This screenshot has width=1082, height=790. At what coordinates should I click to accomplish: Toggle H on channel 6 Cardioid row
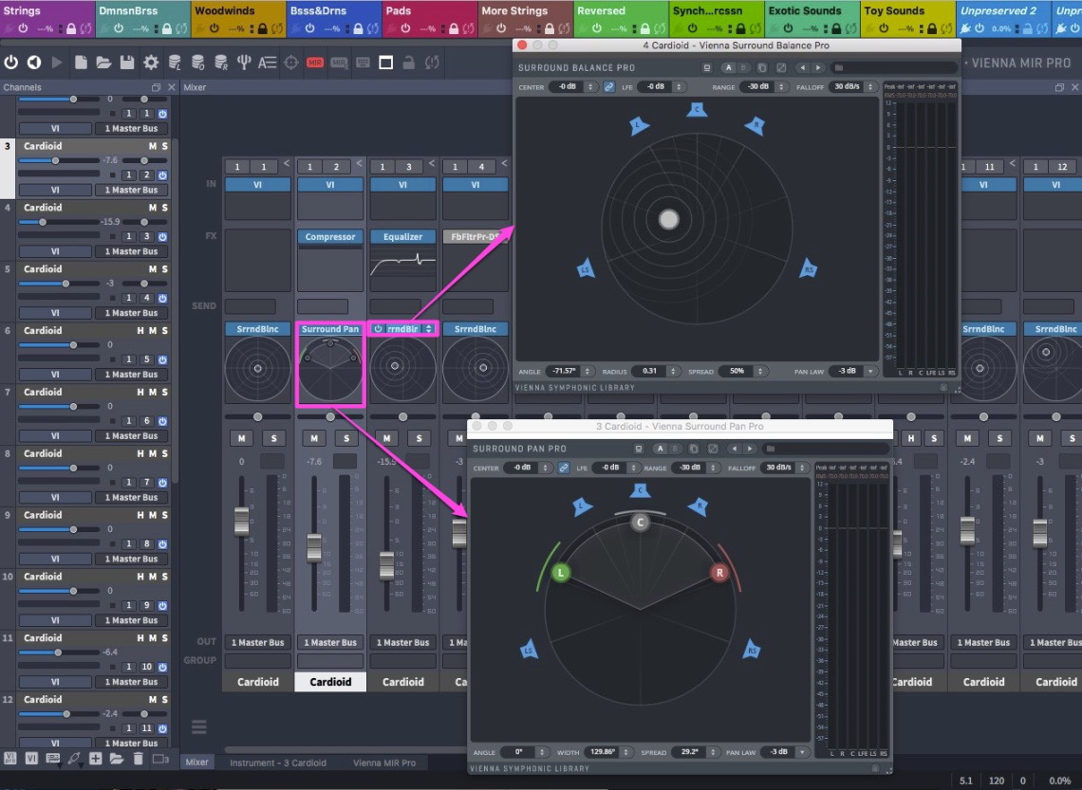click(140, 331)
